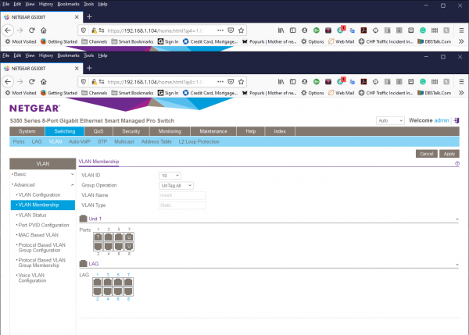The image size is (469, 335).
Task: Show more bookmarks chevron in front window
Action: click(x=461, y=93)
